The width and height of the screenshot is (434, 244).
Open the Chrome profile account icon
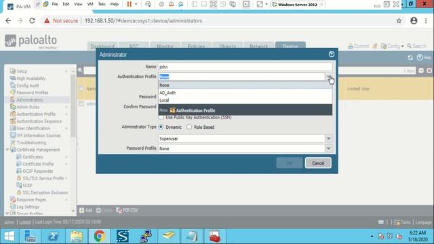point(414,21)
